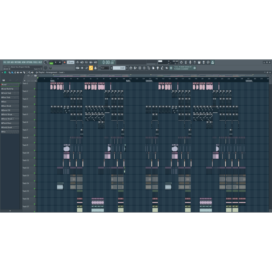Open the PATTERNS menu
Viewport: 272px width, 272px height.
click(18, 62)
